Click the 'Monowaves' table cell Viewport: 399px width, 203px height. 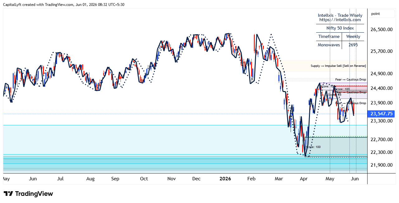(x=329, y=45)
